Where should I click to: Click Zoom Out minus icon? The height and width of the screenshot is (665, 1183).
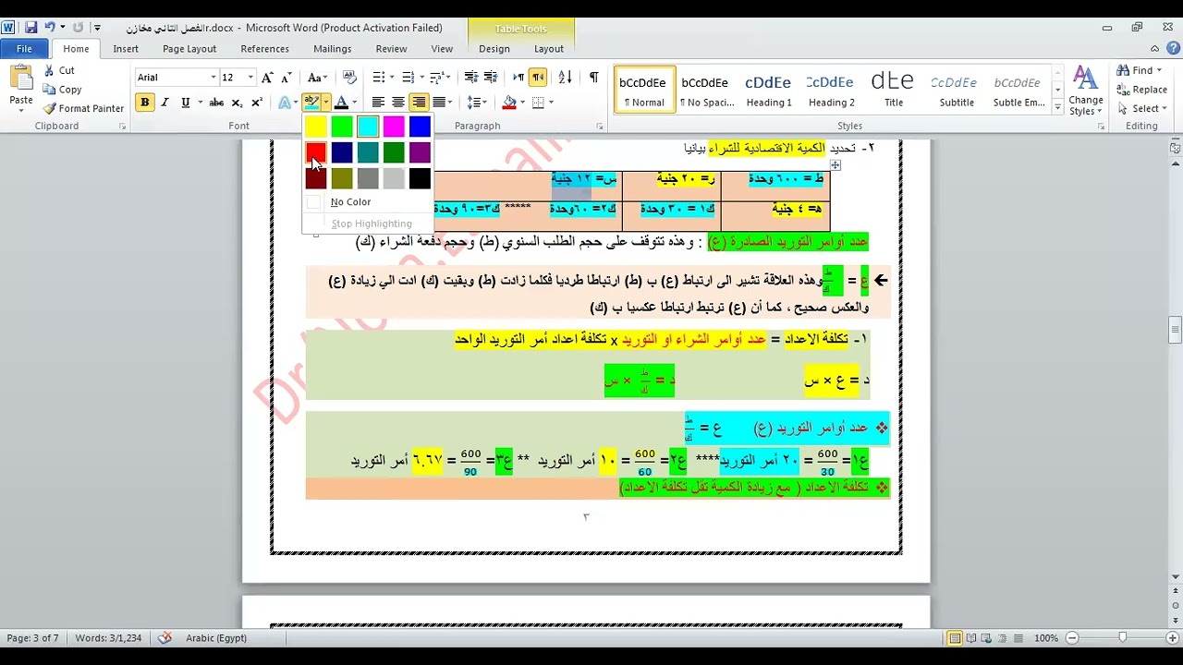click(x=1072, y=638)
